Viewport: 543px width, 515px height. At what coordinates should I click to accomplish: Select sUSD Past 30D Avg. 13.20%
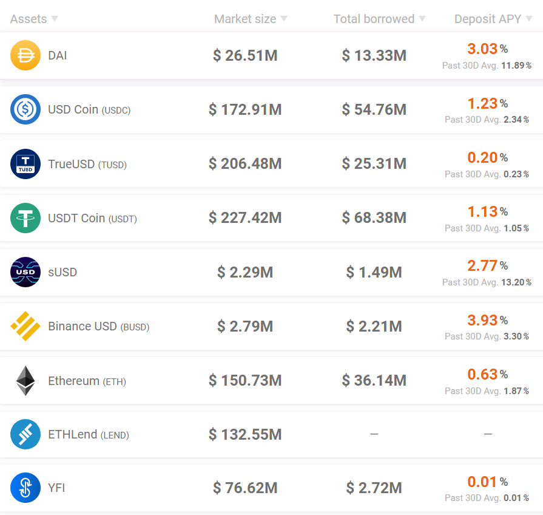[487, 282]
